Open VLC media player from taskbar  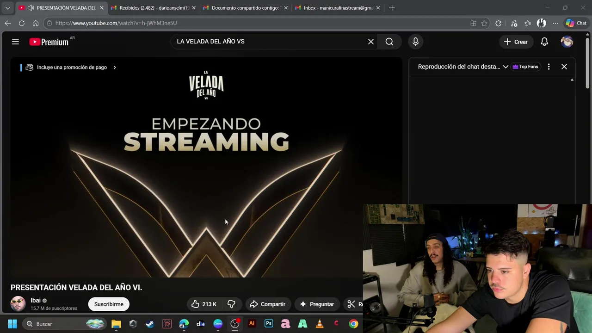[320, 324]
